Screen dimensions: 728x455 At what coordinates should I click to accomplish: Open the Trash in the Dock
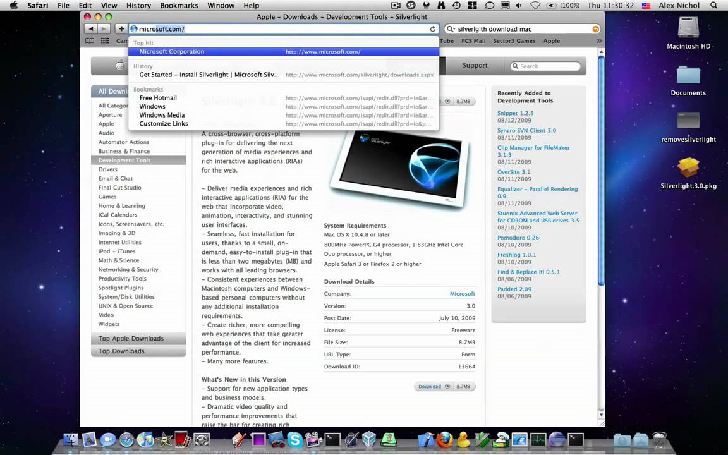pyautogui.click(x=659, y=440)
